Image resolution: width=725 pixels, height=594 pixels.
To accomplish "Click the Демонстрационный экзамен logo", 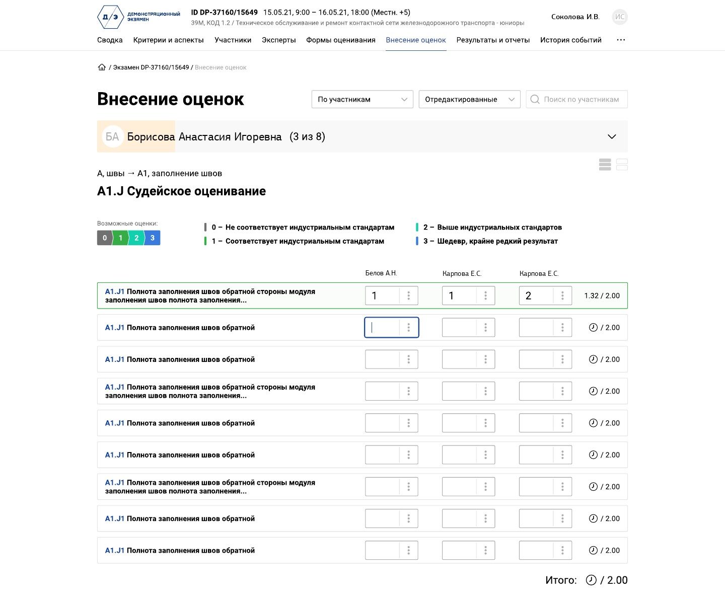I will [138, 17].
